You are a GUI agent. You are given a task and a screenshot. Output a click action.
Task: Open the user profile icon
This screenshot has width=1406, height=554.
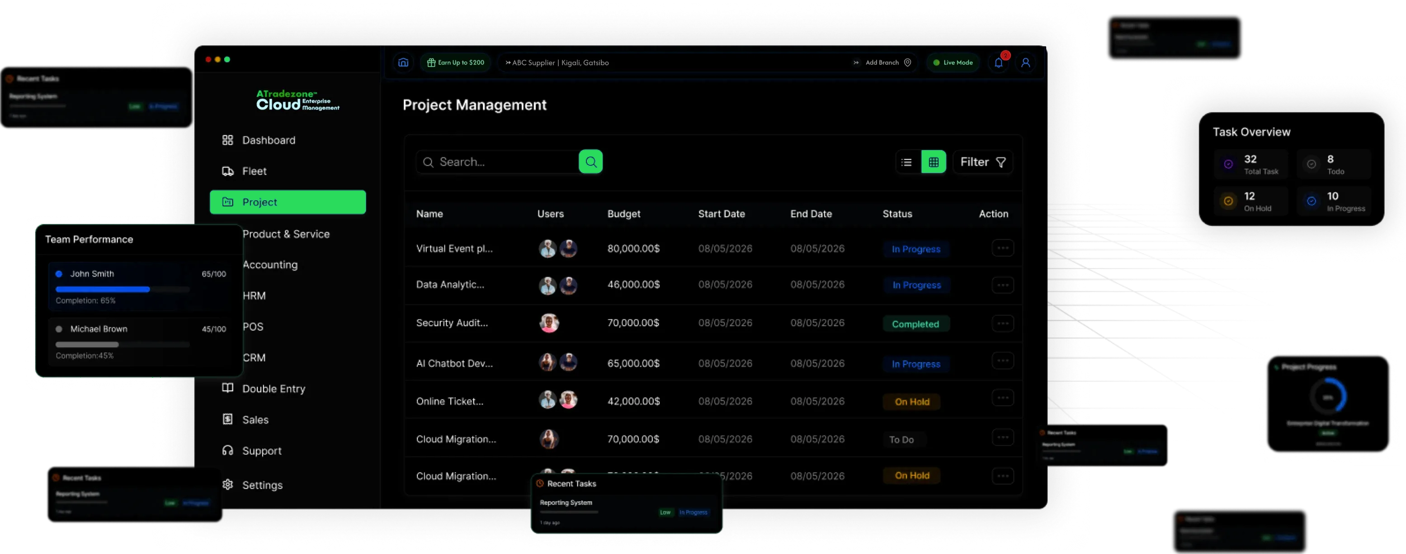click(1026, 62)
